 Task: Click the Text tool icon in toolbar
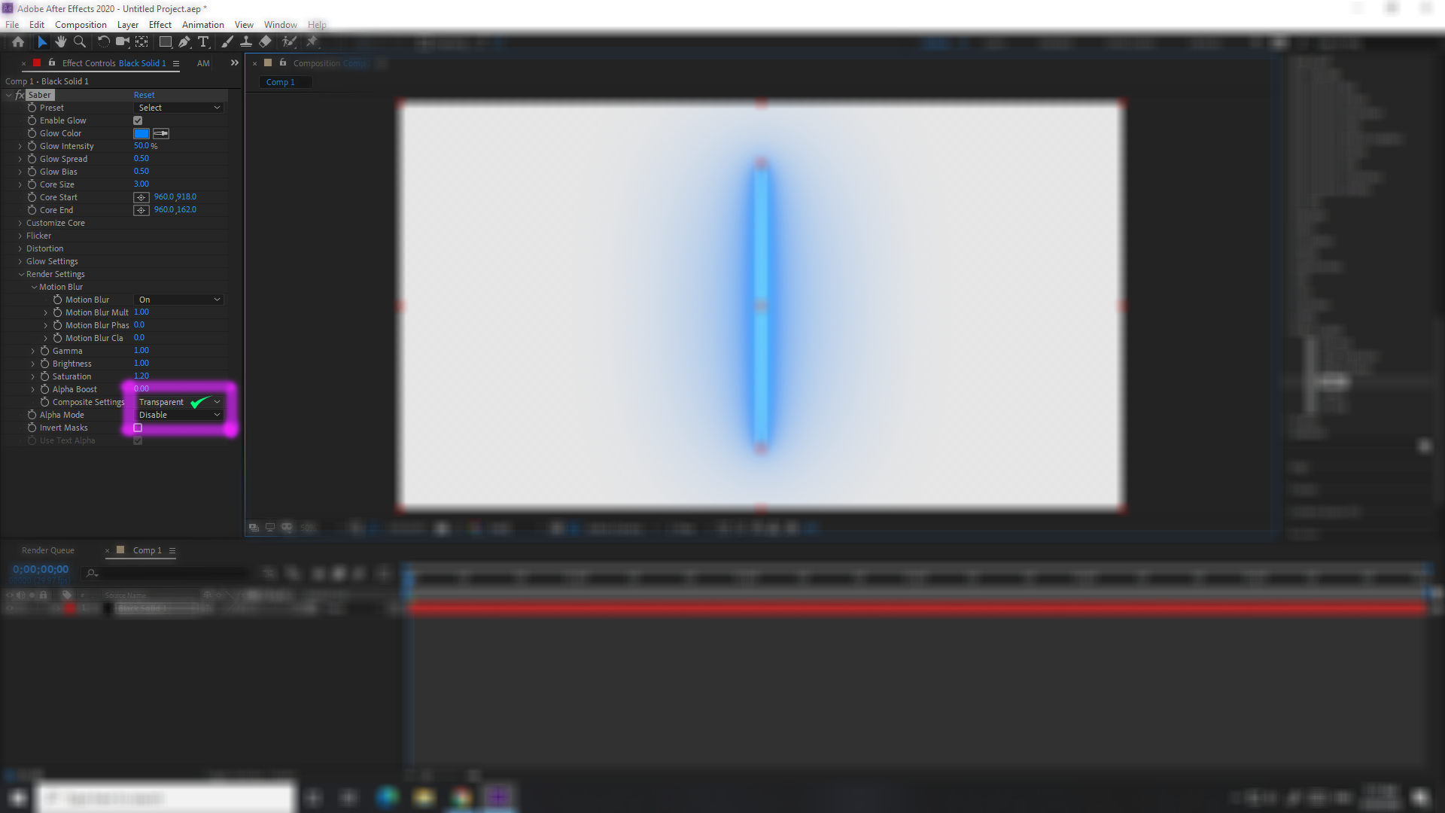point(203,41)
